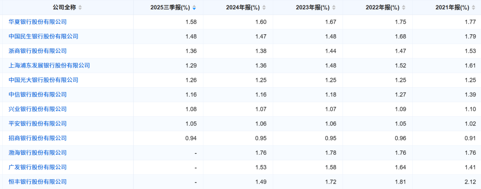
Task: Open 华夏银行股份有限公司 company link
Action: point(37,22)
